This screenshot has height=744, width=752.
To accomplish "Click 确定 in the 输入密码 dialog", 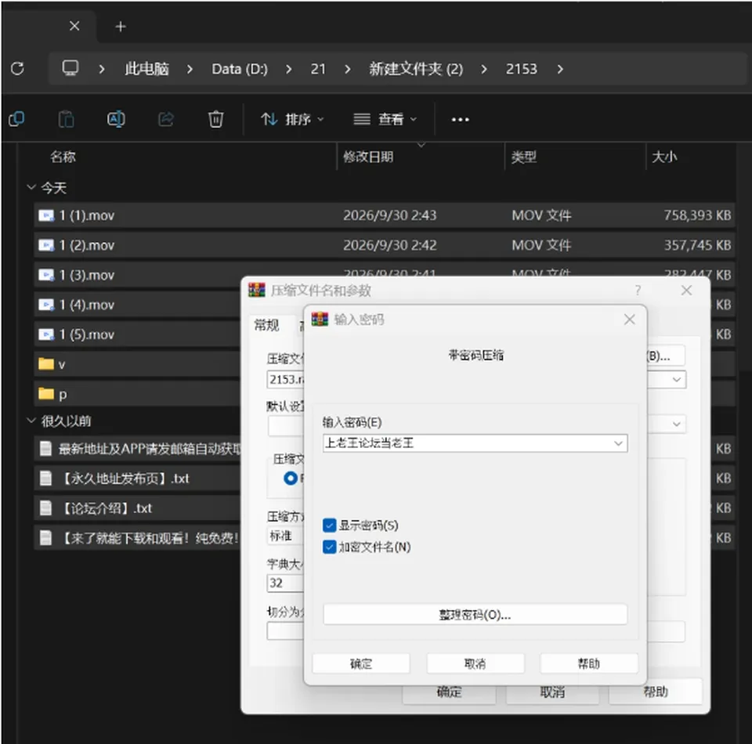I will click(361, 663).
